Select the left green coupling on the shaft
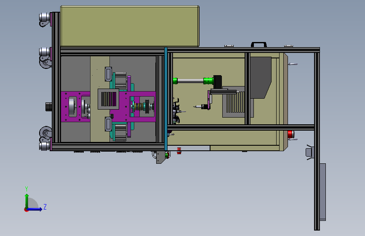The image size is (365, 236). (175, 81)
